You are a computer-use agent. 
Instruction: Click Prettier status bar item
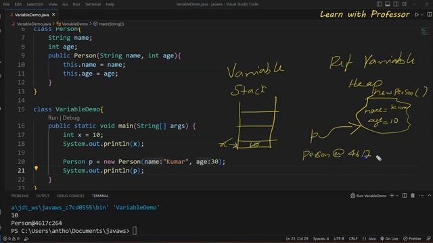click(x=412, y=238)
